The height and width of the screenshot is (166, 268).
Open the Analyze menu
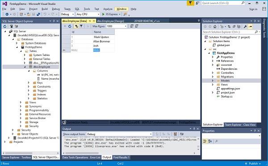[x=108, y=9]
